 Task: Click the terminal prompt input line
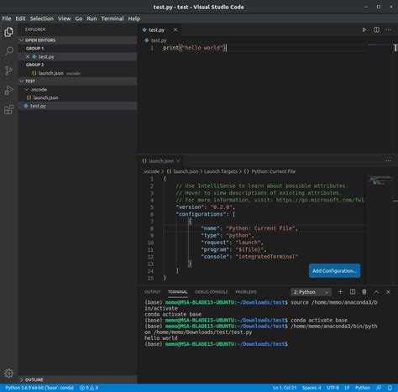pos(216,344)
